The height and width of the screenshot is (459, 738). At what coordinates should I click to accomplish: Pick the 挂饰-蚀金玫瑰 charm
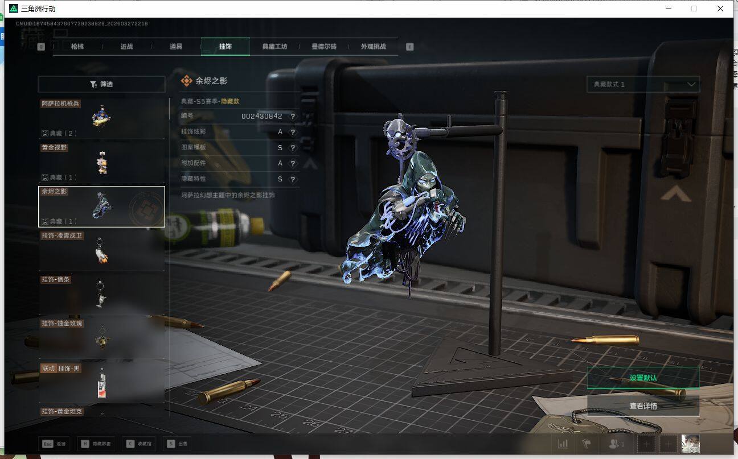point(101,338)
